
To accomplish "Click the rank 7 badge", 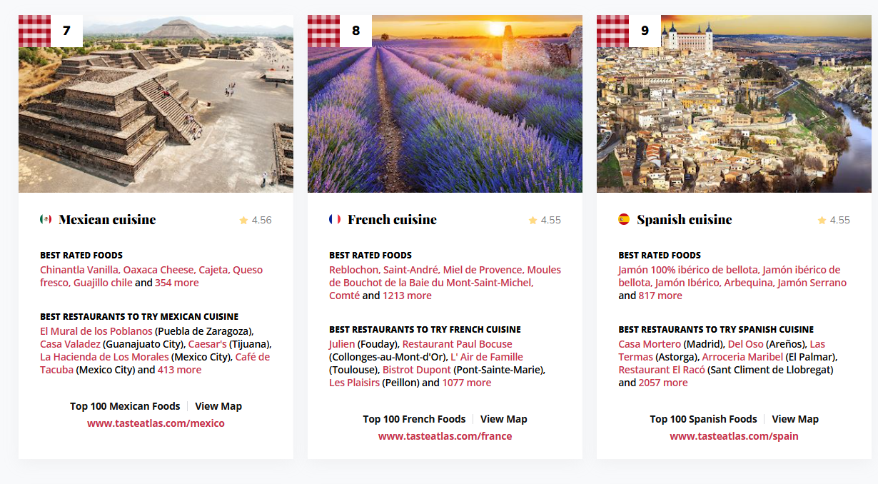I will click(66, 31).
